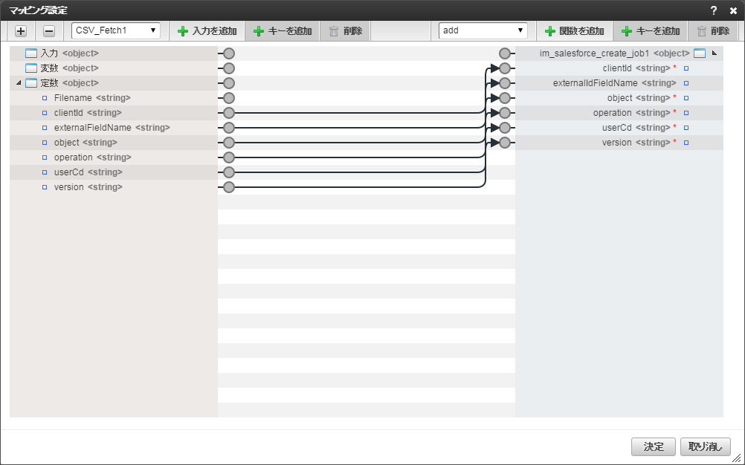Screen dimensions: 745x465
Task: Select Filename string in the left tree
Action: coord(114,98)
